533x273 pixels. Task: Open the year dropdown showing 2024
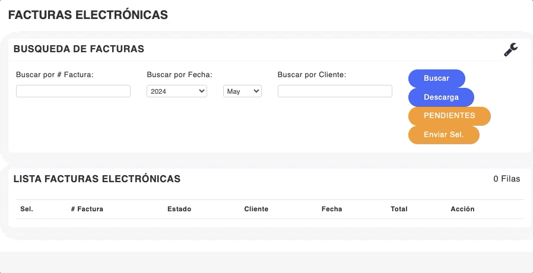[x=176, y=91]
